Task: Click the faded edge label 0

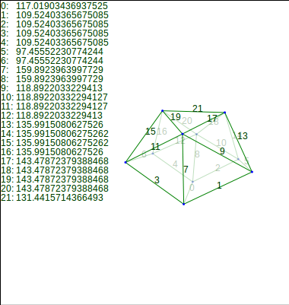Action: 192,188
